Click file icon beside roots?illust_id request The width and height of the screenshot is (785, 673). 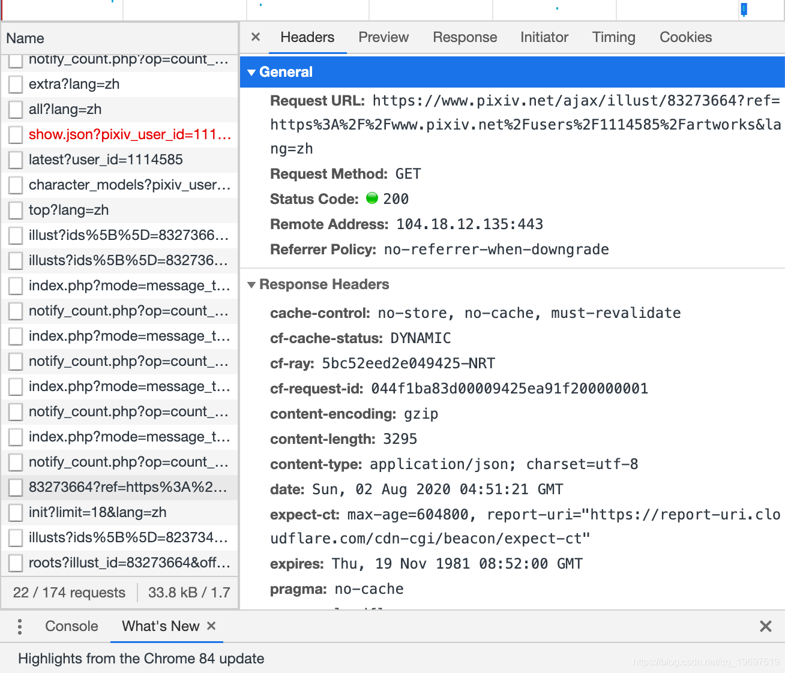pos(16,563)
